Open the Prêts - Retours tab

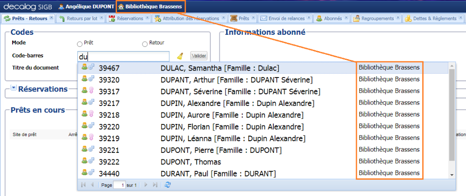[x=29, y=19]
